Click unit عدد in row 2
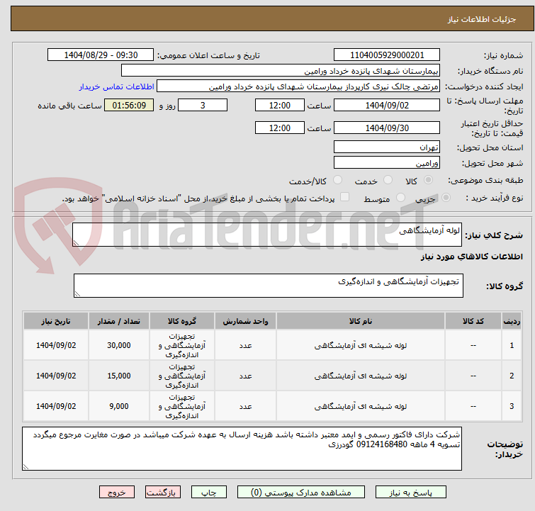 pyautogui.click(x=245, y=376)
